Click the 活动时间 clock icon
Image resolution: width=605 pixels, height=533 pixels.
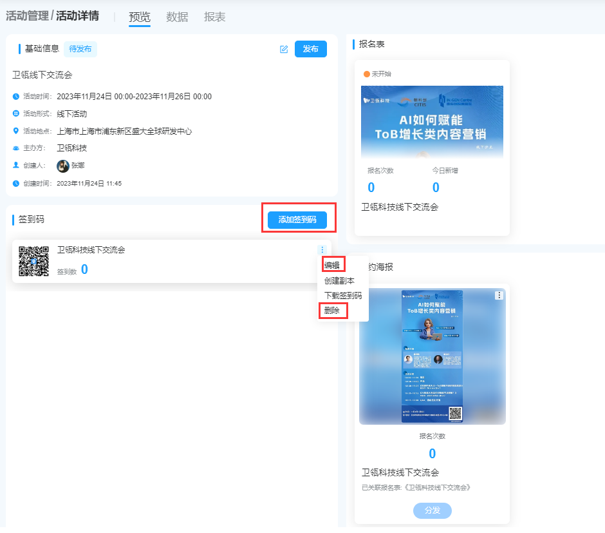(x=16, y=97)
